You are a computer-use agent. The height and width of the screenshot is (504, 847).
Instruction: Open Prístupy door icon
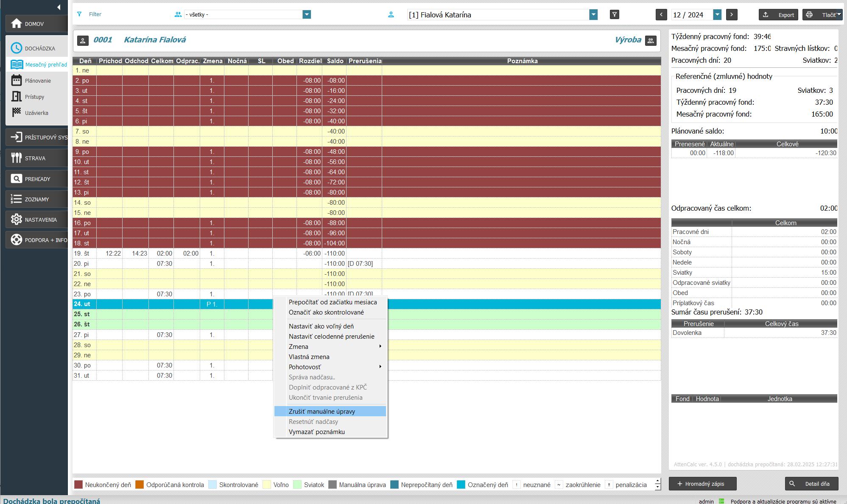click(x=17, y=97)
